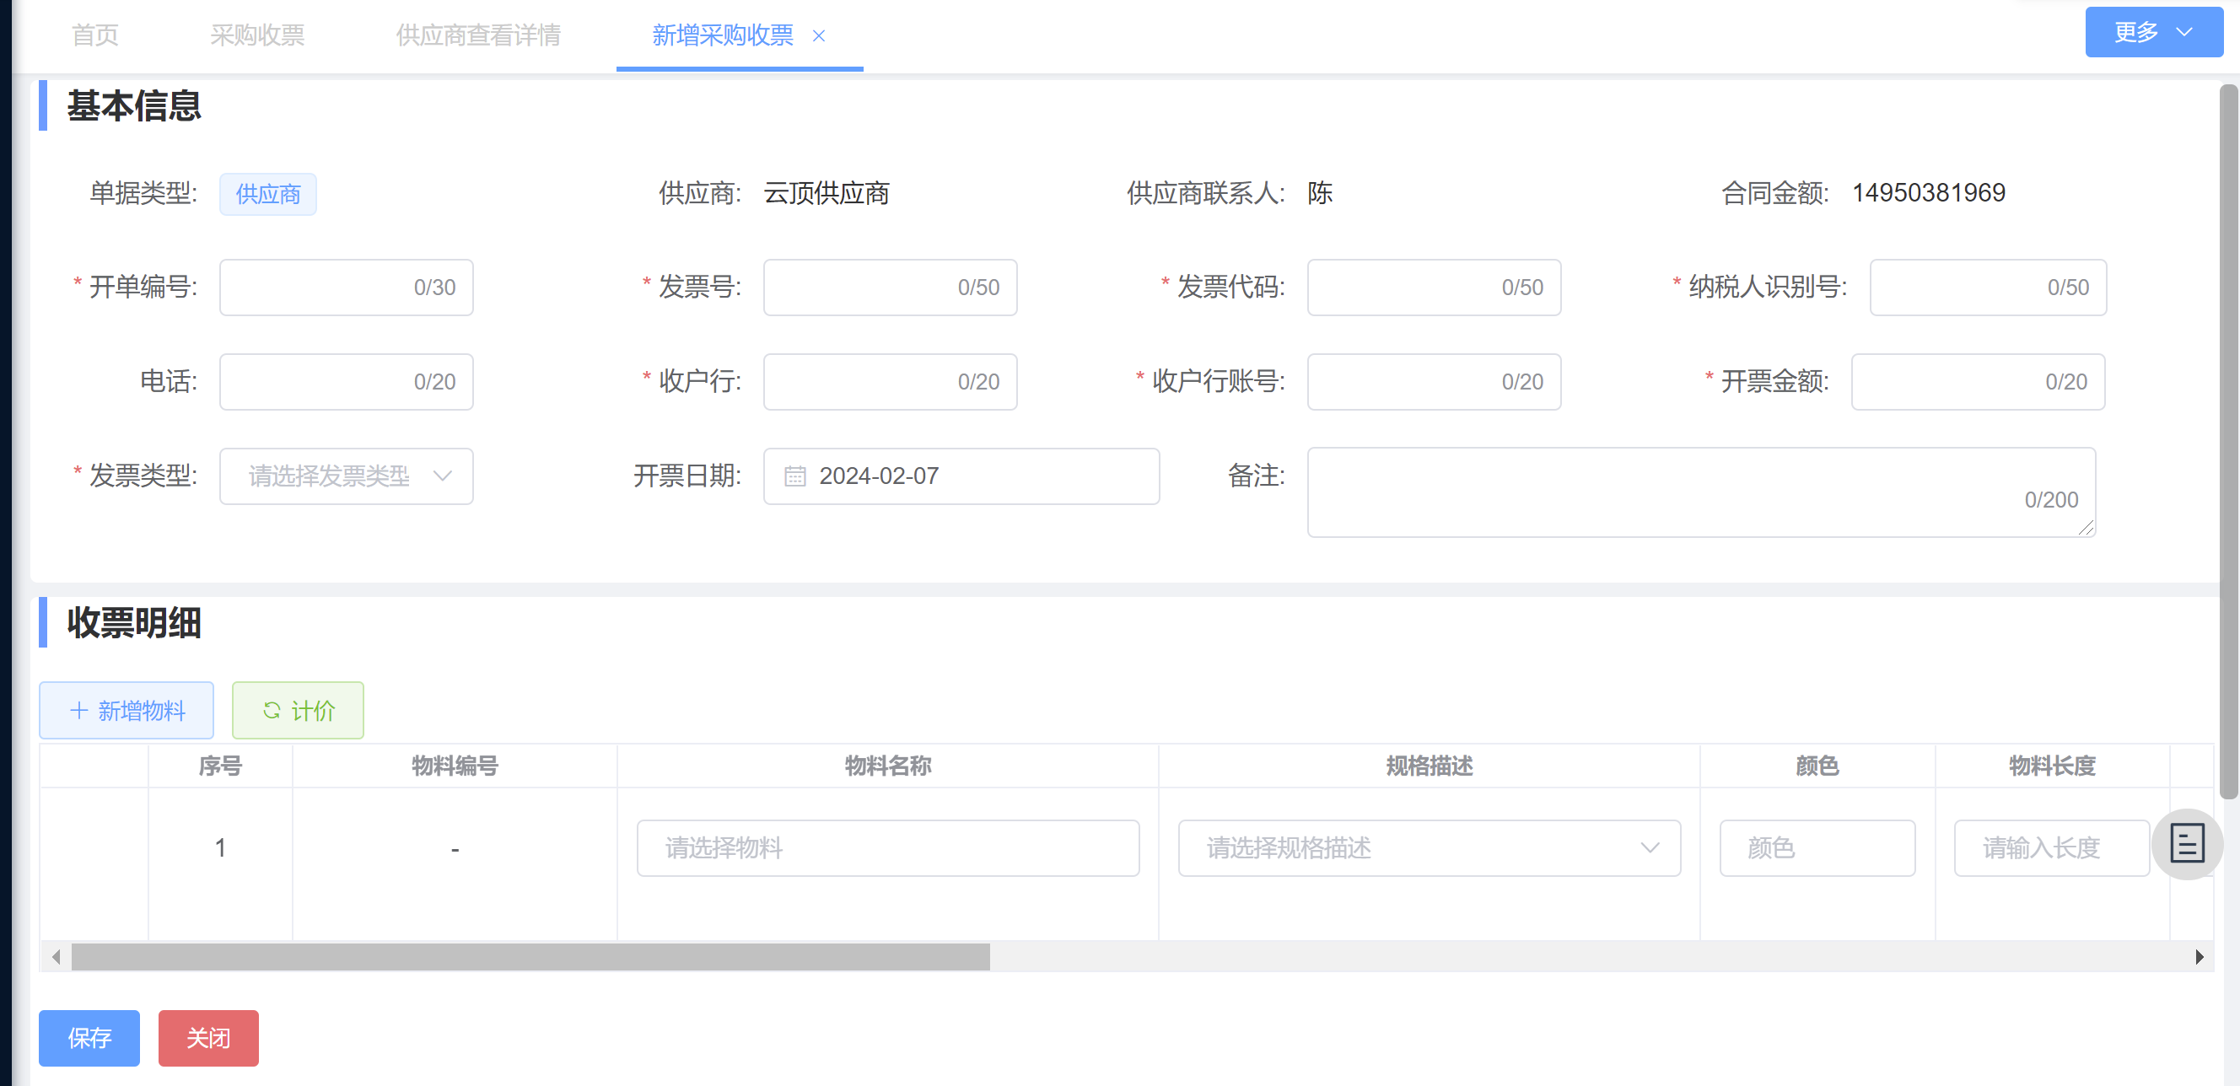This screenshot has width=2240, height=1086.
Task: Open the 更多 dropdown menu
Action: click(x=2153, y=32)
